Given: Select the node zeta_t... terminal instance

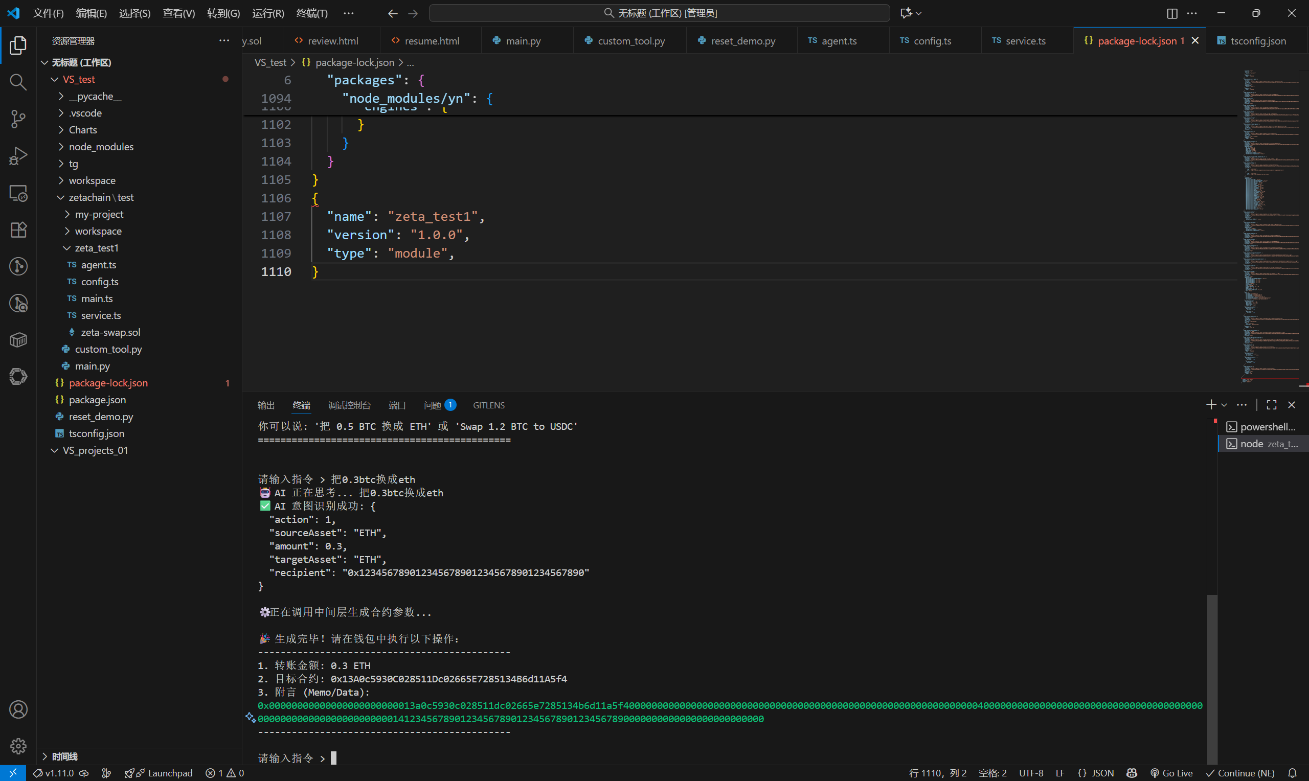Looking at the screenshot, I should (1262, 444).
